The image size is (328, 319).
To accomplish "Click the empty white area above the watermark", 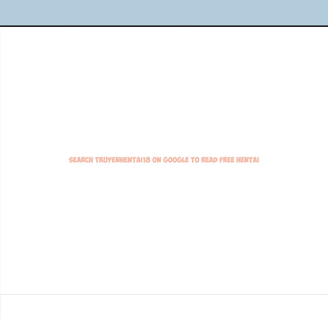I will click(x=164, y=93).
